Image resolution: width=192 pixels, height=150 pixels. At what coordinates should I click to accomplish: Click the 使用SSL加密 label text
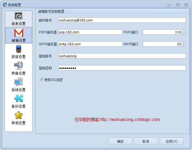(x=54, y=80)
